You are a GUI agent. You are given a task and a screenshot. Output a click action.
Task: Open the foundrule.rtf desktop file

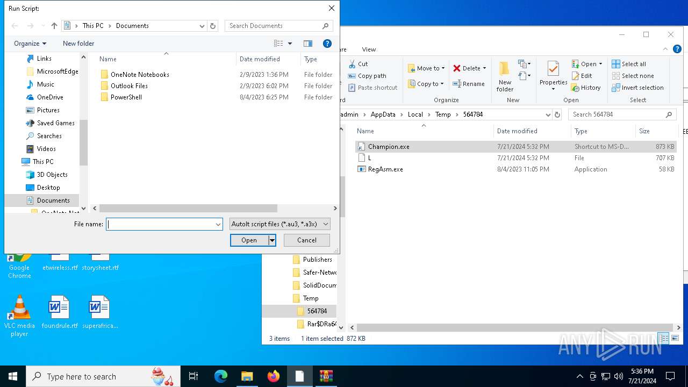coord(59,312)
